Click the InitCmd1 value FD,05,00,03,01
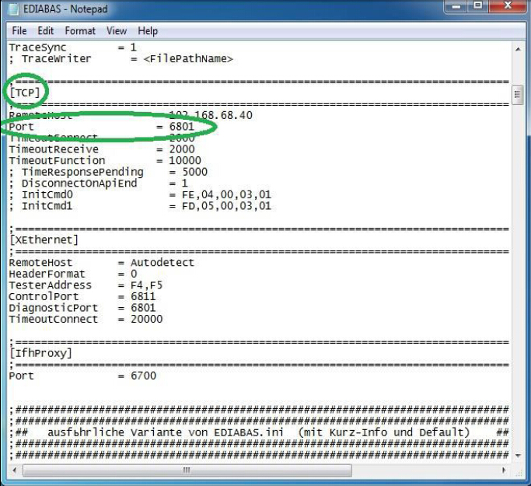The width and height of the screenshot is (531, 486). 226,206
